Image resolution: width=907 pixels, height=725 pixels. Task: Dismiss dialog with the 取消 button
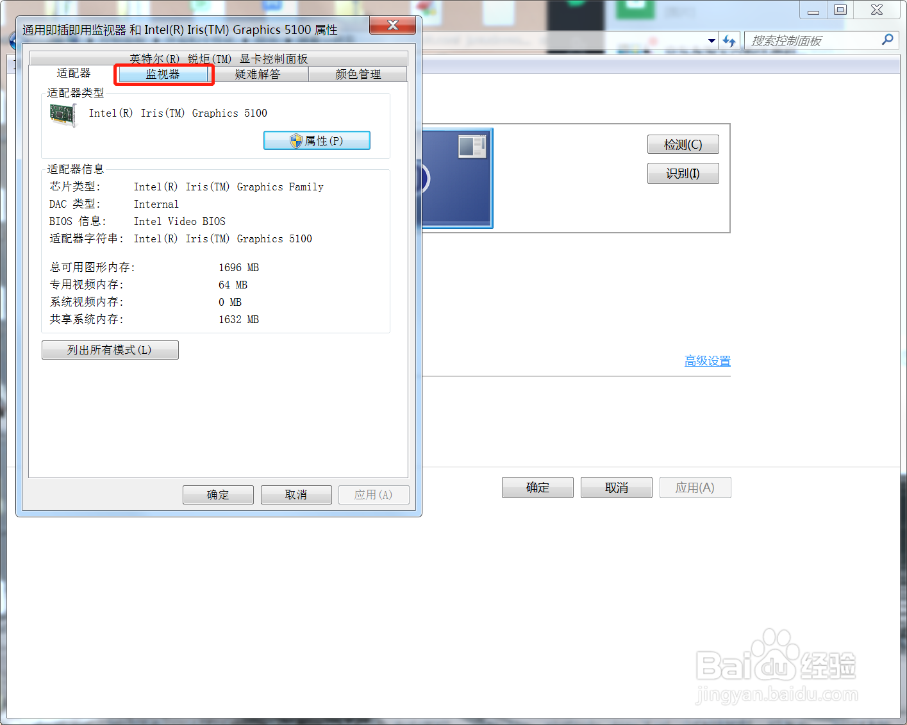click(295, 494)
